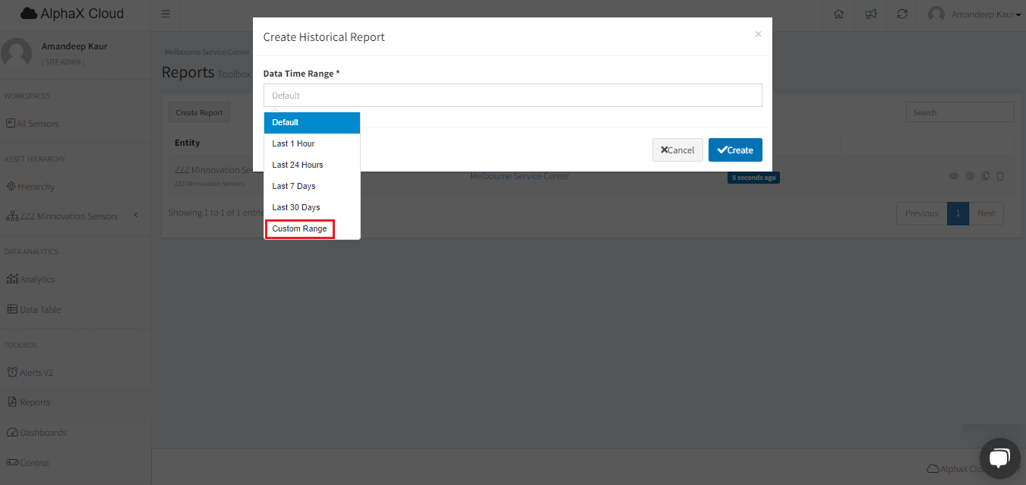Select Last 30 Days option
Image resolution: width=1026 pixels, height=485 pixels.
(x=296, y=207)
